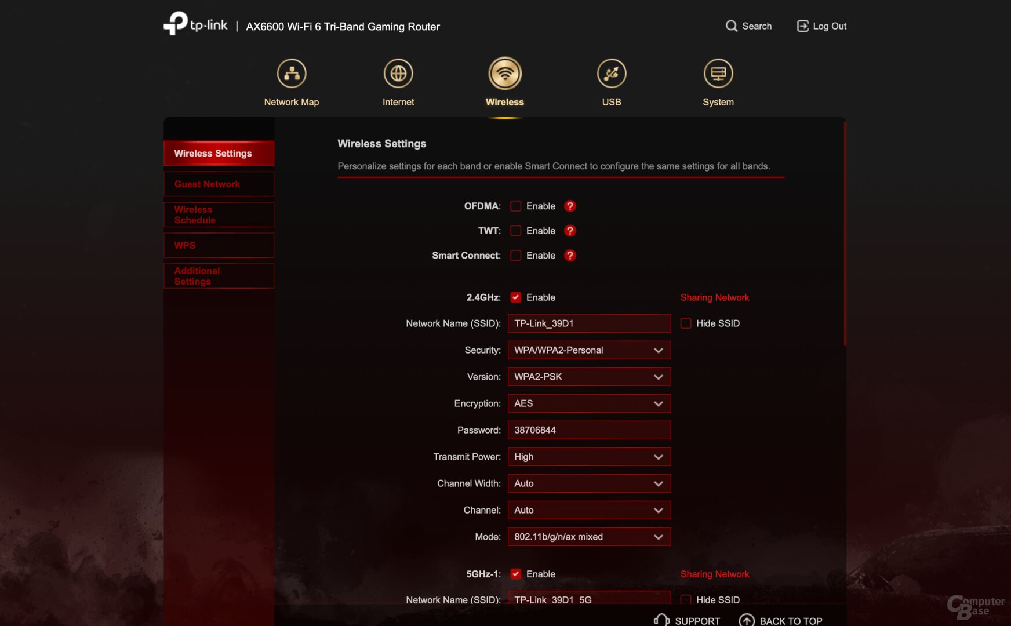Viewport: 1011px width, 626px height.
Task: Click the Internet tab label
Action: (x=398, y=102)
